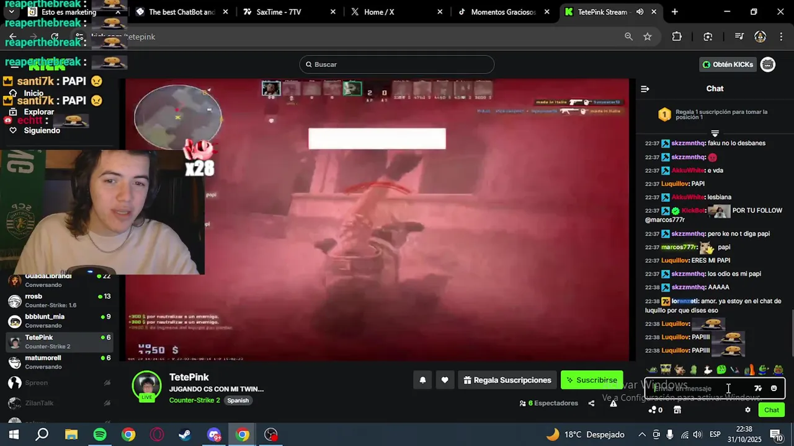
Task: Open chat settings gear icon
Action: 747,410
